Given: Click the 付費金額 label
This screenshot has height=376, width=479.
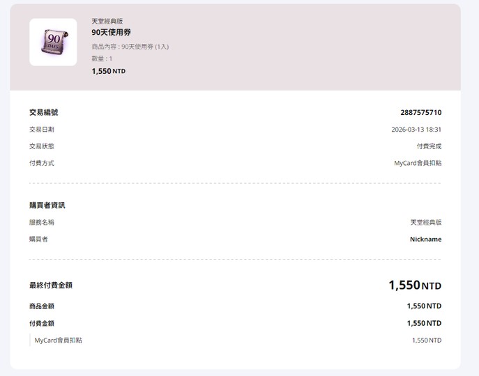Looking at the screenshot, I should 41,323.
